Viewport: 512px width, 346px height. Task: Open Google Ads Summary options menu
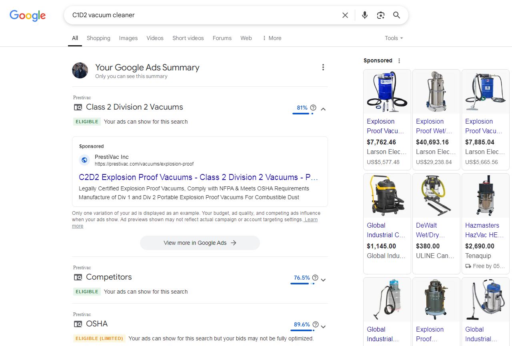323,68
